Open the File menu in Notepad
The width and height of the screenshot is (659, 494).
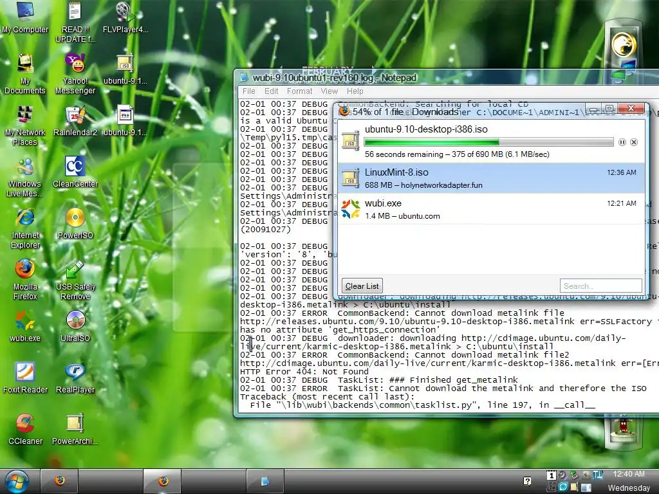click(249, 91)
